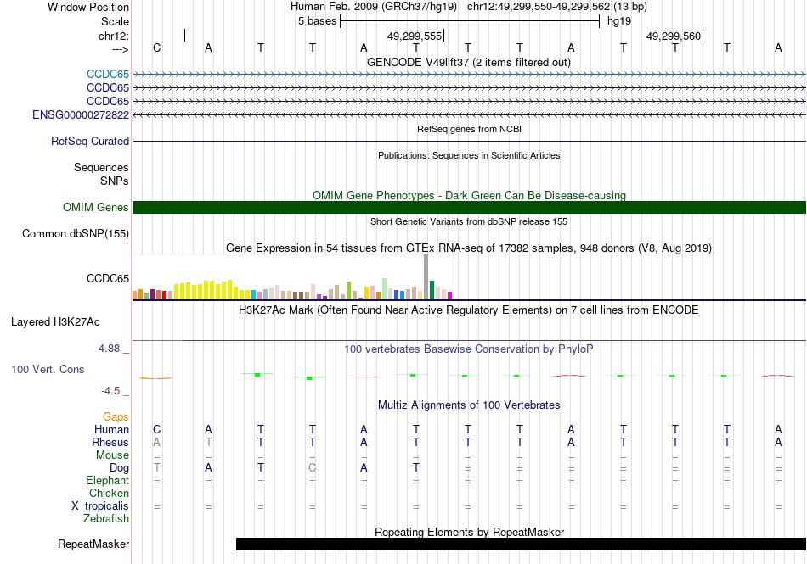The image size is (807, 564).
Task: Click the magenta last bar in GTEx chart
Action: pos(450,295)
